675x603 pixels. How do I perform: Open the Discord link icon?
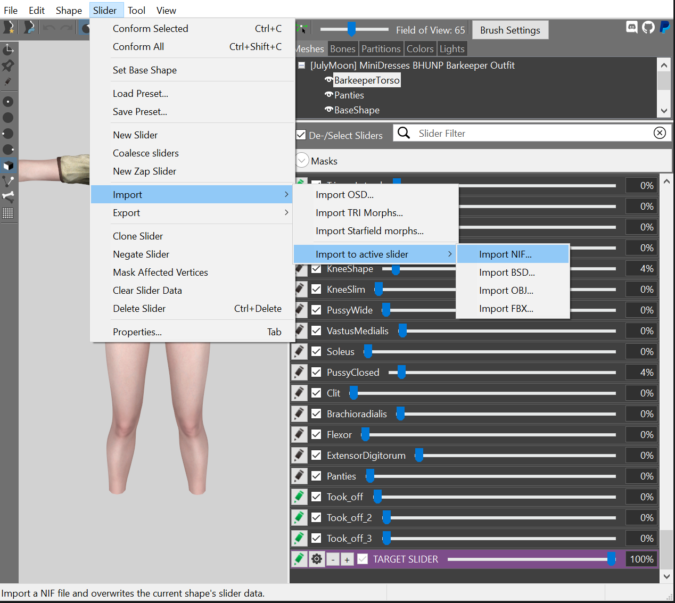tap(632, 27)
